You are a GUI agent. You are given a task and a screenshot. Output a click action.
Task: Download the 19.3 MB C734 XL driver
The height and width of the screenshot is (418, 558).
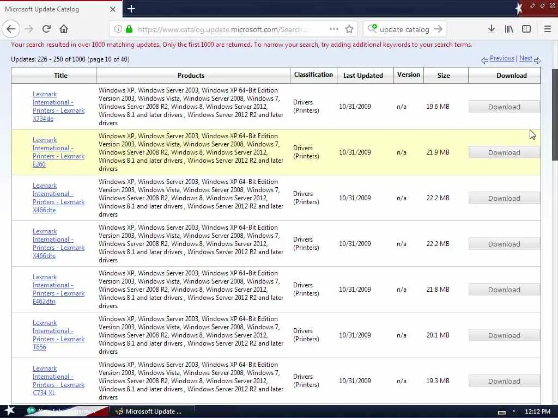(x=504, y=381)
